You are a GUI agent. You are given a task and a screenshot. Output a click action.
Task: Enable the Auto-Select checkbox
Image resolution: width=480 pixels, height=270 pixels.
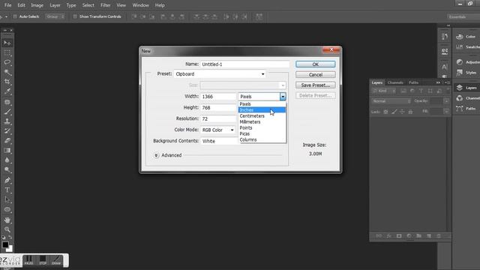coord(15,16)
